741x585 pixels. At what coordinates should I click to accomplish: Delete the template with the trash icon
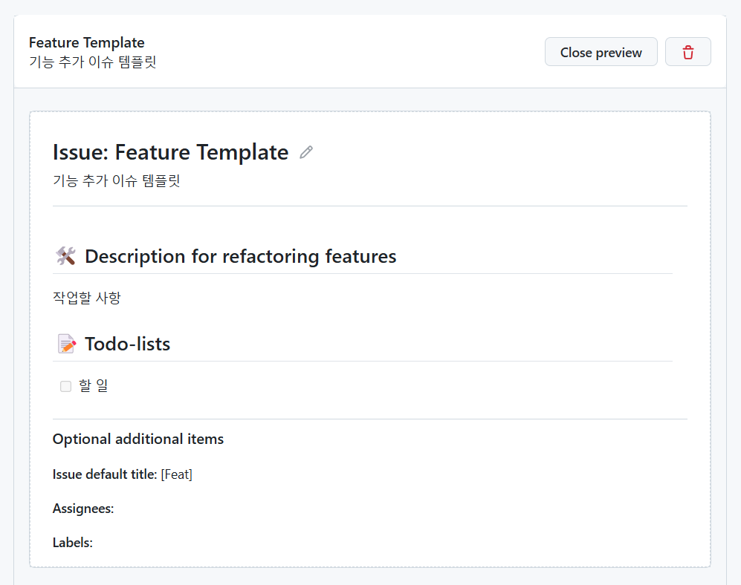[x=687, y=52]
